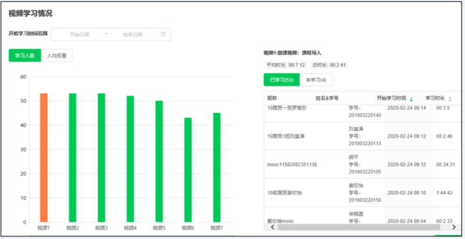The image size is (465, 239).
Task: Select the 视频3 bar in chart
Action: pos(101,158)
